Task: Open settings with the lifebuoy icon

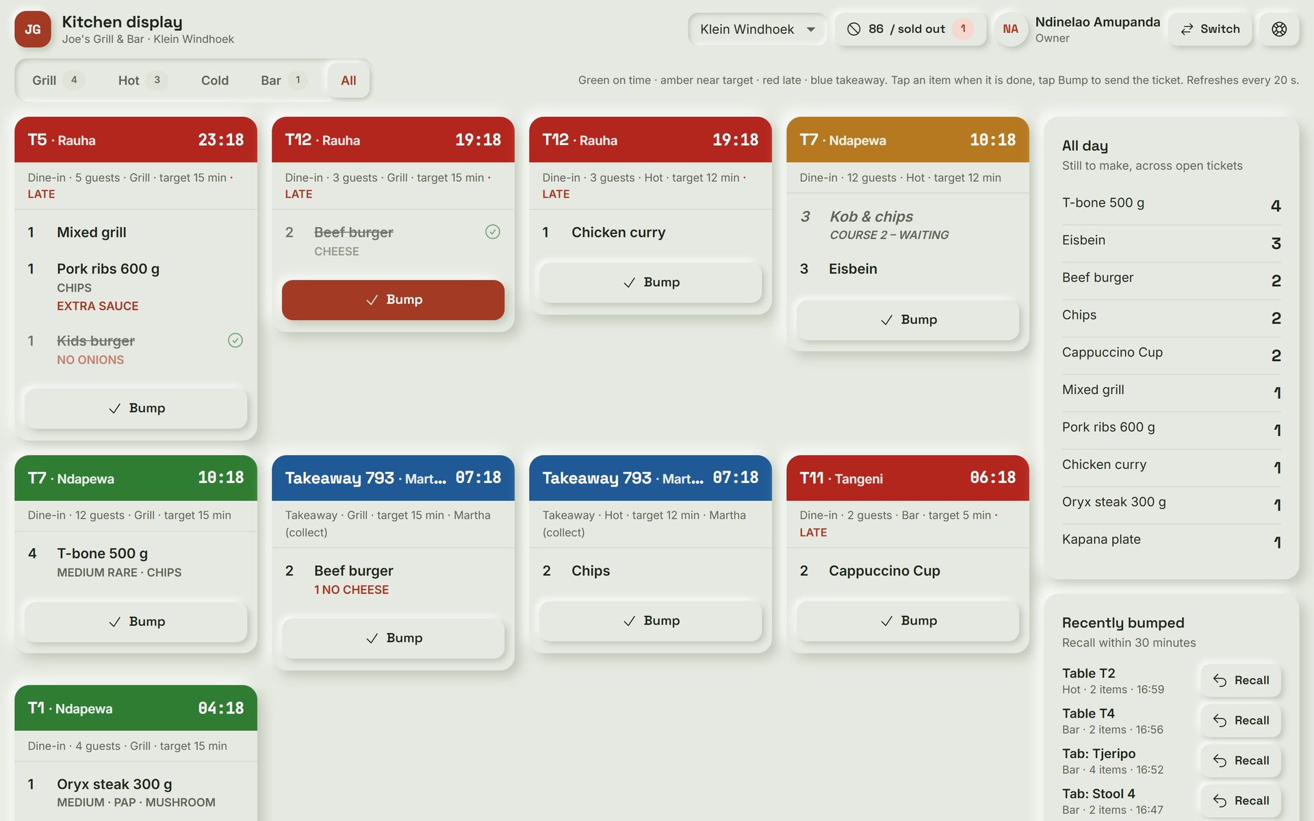Action: pyautogui.click(x=1279, y=29)
